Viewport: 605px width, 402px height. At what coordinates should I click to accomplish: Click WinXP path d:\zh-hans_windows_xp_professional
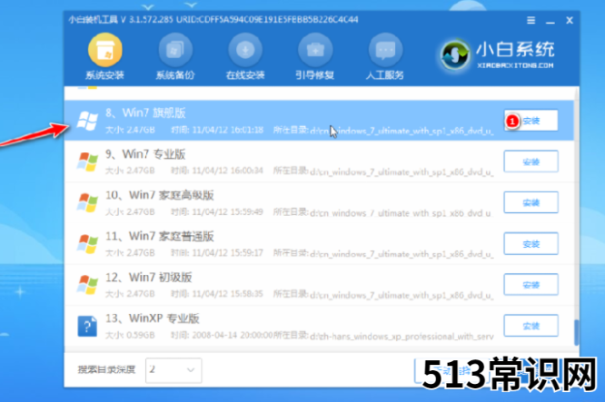click(402, 337)
